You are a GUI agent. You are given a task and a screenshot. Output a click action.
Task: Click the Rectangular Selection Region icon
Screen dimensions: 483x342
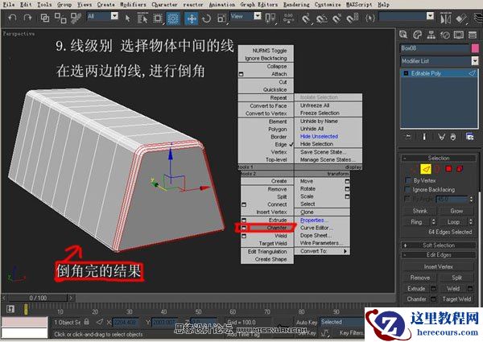pos(158,19)
